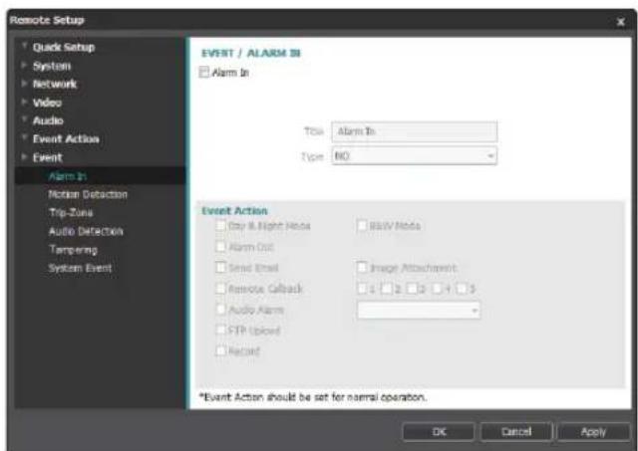Image resolution: width=638 pixels, height=451 pixels.
Task: Toggle Day & Night Mode checkbox
Action: click(x=220, y=225)
